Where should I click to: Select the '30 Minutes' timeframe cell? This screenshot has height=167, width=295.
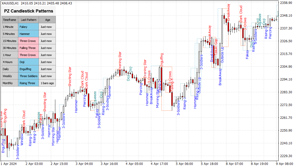pos(10,48)
